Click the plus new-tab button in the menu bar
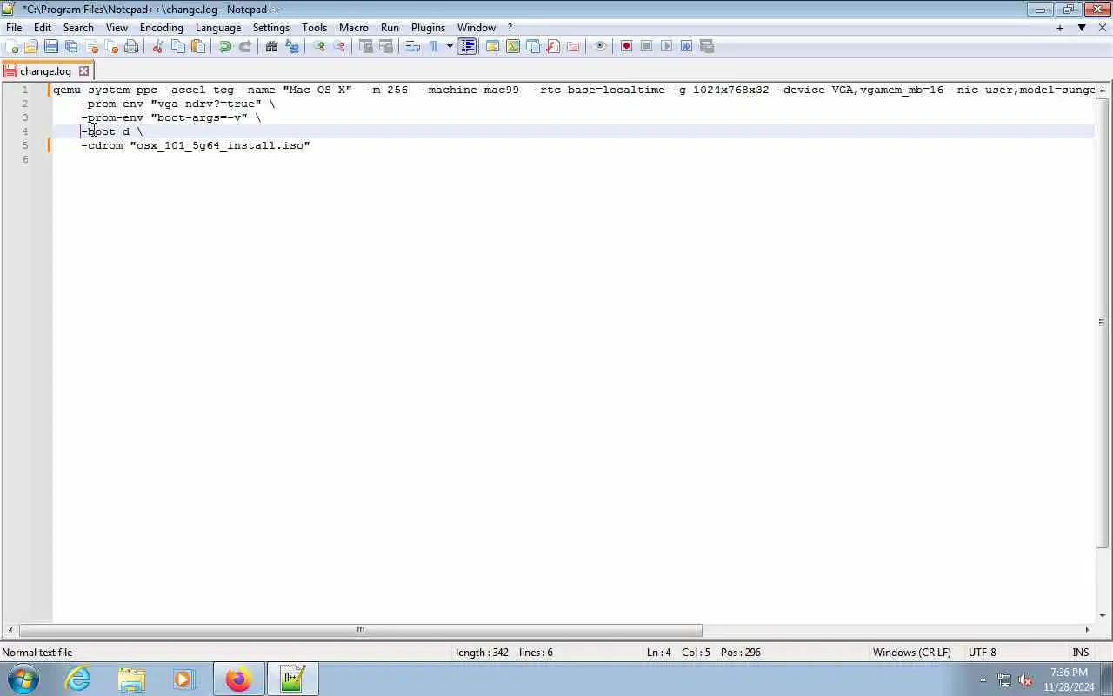This screenshot has height=696, width=1113. (x=1060, y=28)
